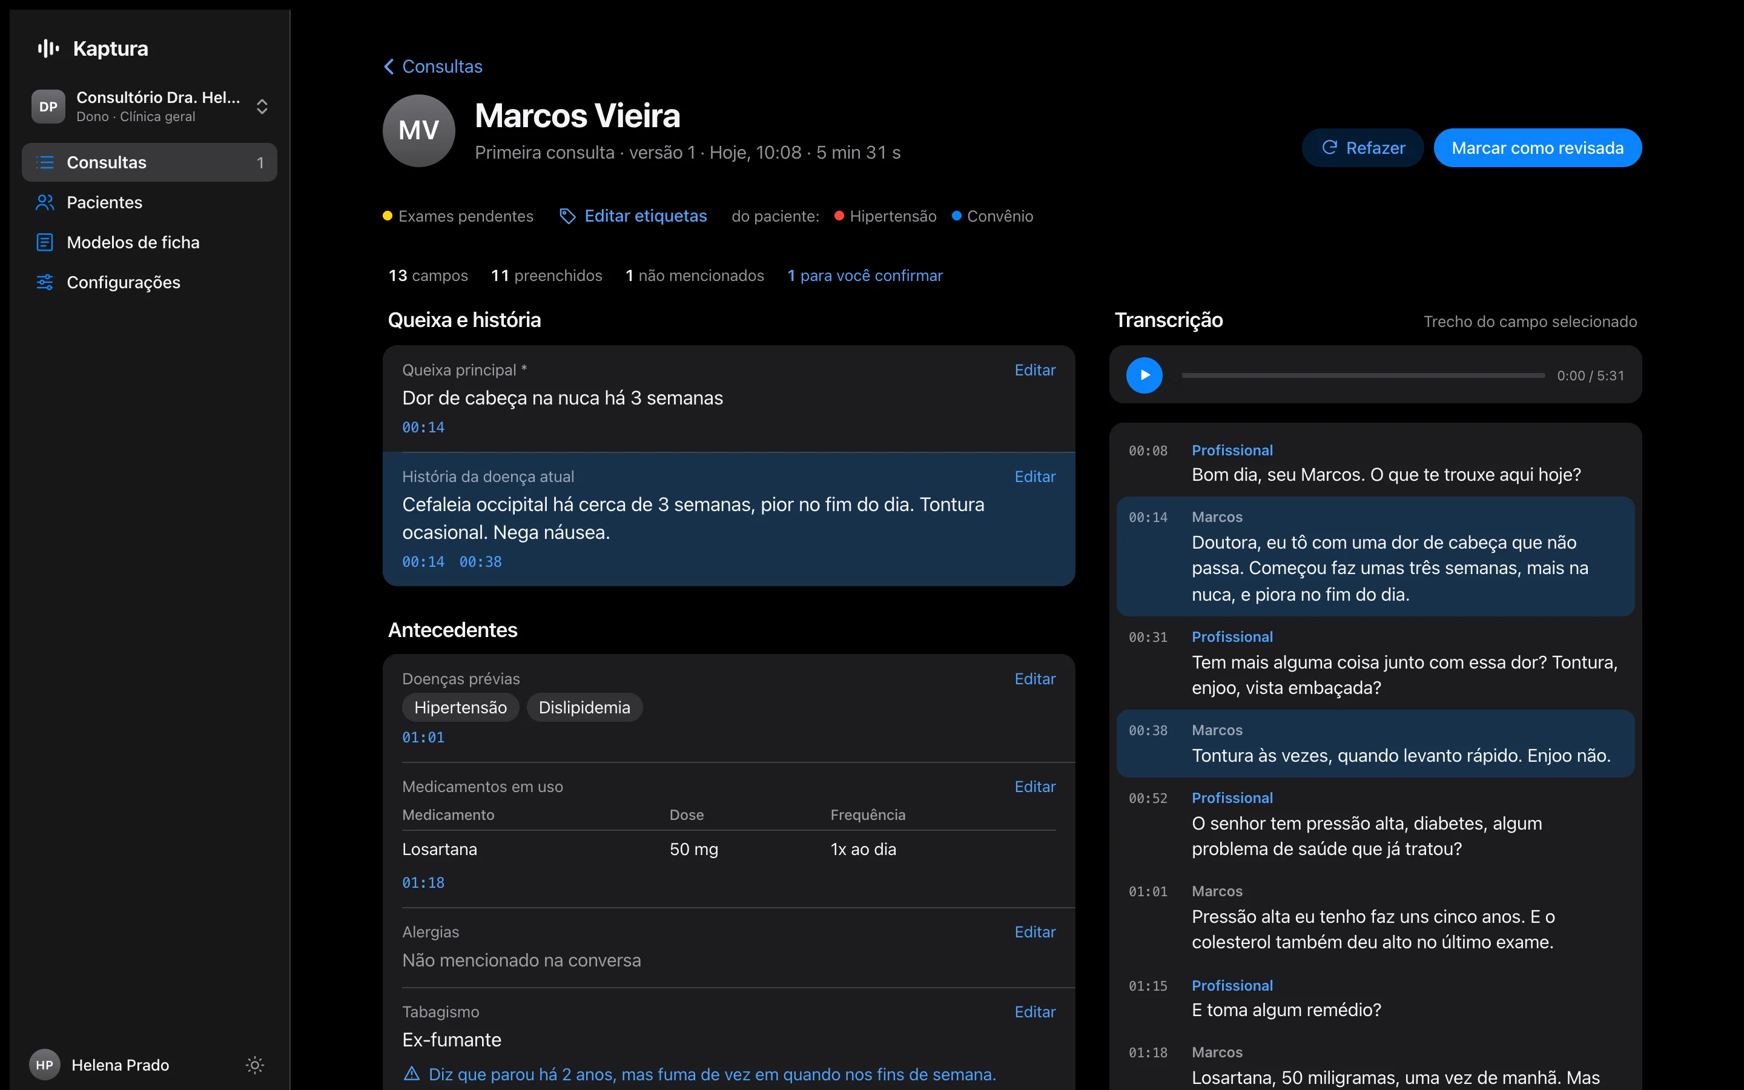Click the Editar etiquetas tag icon
The width and height of the screenshot is (1744, 1090).
(568, 216)
